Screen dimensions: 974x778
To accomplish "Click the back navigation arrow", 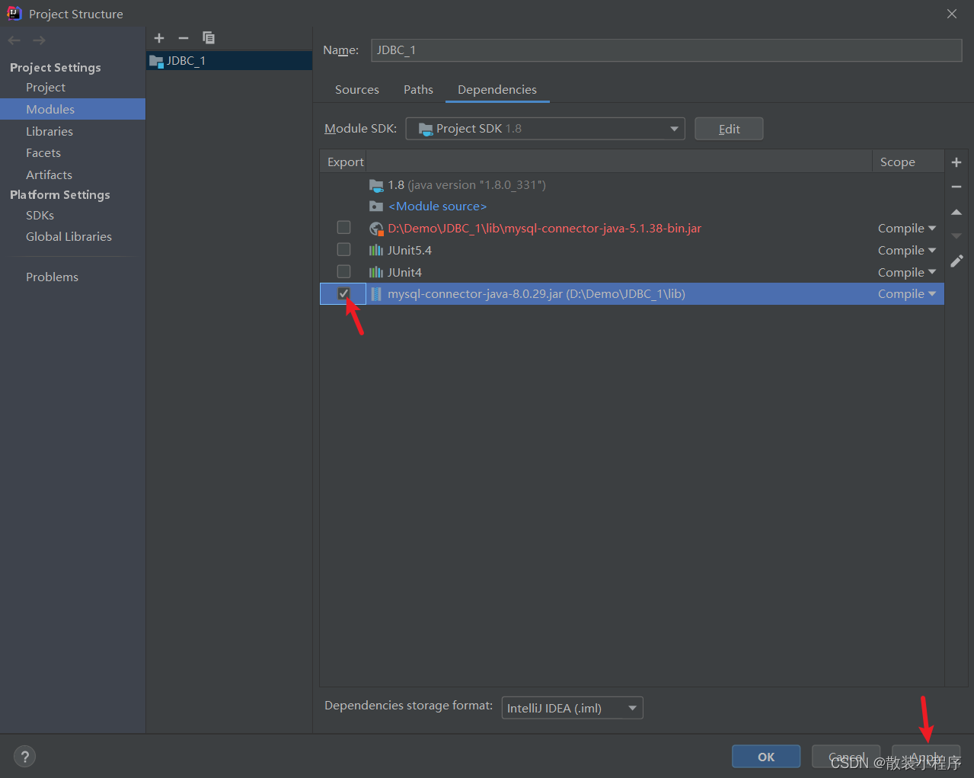I will click(x=14, y=40).
